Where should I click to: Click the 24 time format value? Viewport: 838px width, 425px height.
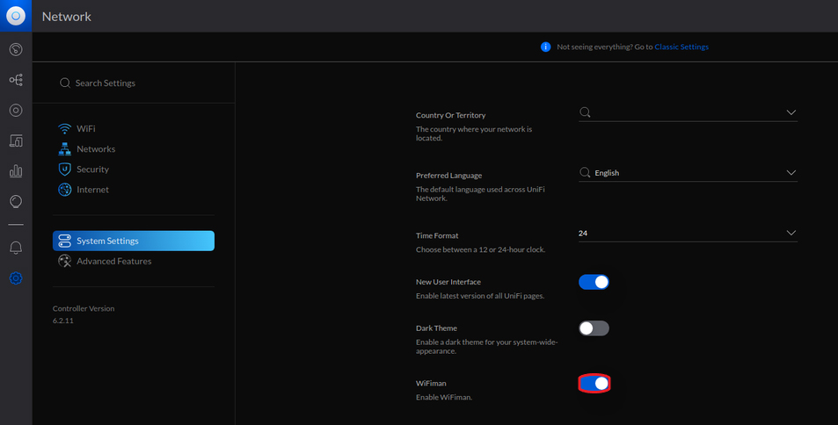point(582,234)
